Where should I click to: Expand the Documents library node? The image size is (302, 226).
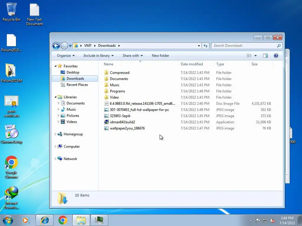tap(58, 103)
